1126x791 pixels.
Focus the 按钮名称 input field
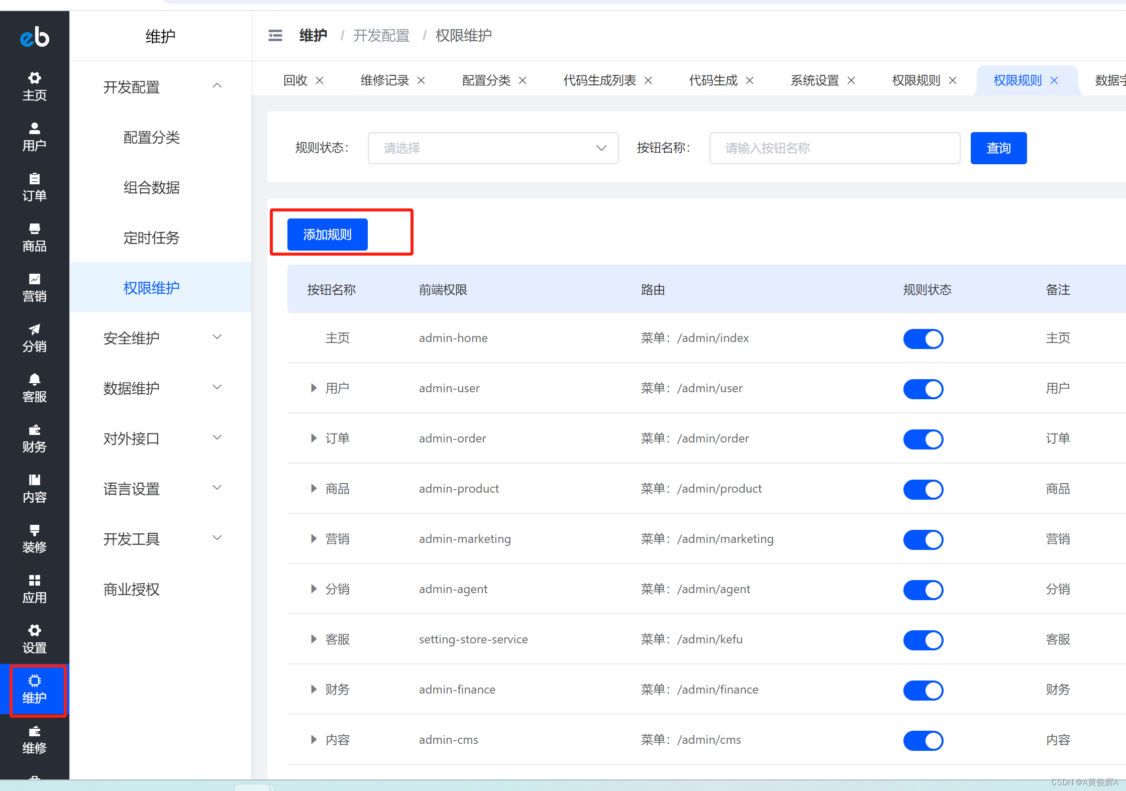(835, 148)
